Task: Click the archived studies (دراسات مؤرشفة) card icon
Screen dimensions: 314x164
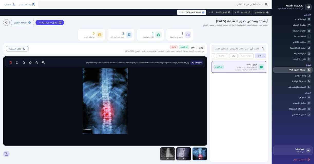Action: point(188,35)
